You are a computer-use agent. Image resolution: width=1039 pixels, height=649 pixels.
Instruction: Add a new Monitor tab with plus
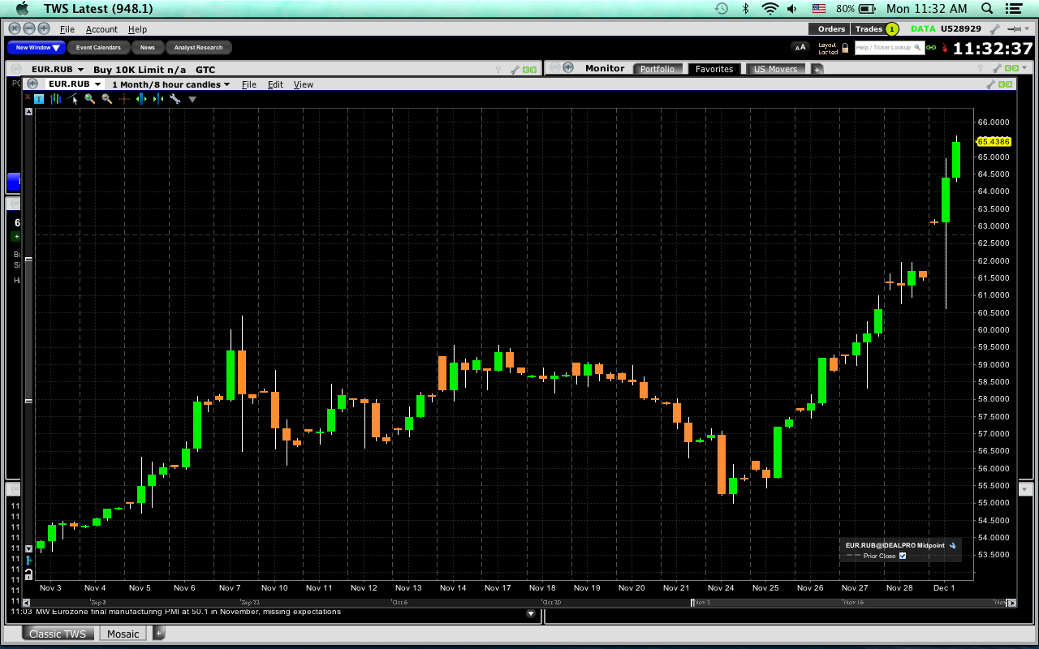pyautogui.click(x=817, y=70)
